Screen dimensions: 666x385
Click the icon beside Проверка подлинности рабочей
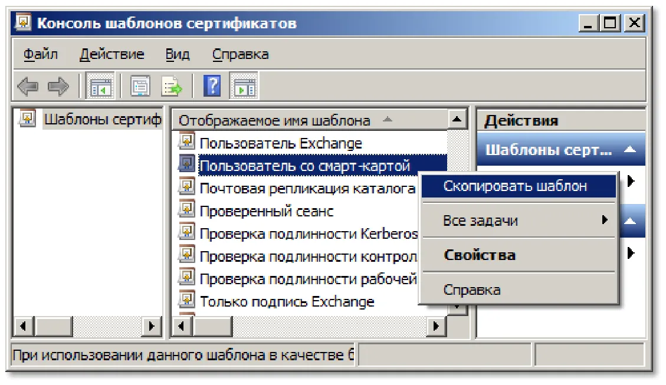click(x=186, y=278)
